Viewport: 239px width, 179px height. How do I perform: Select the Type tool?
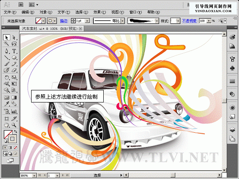click(14, 51)
